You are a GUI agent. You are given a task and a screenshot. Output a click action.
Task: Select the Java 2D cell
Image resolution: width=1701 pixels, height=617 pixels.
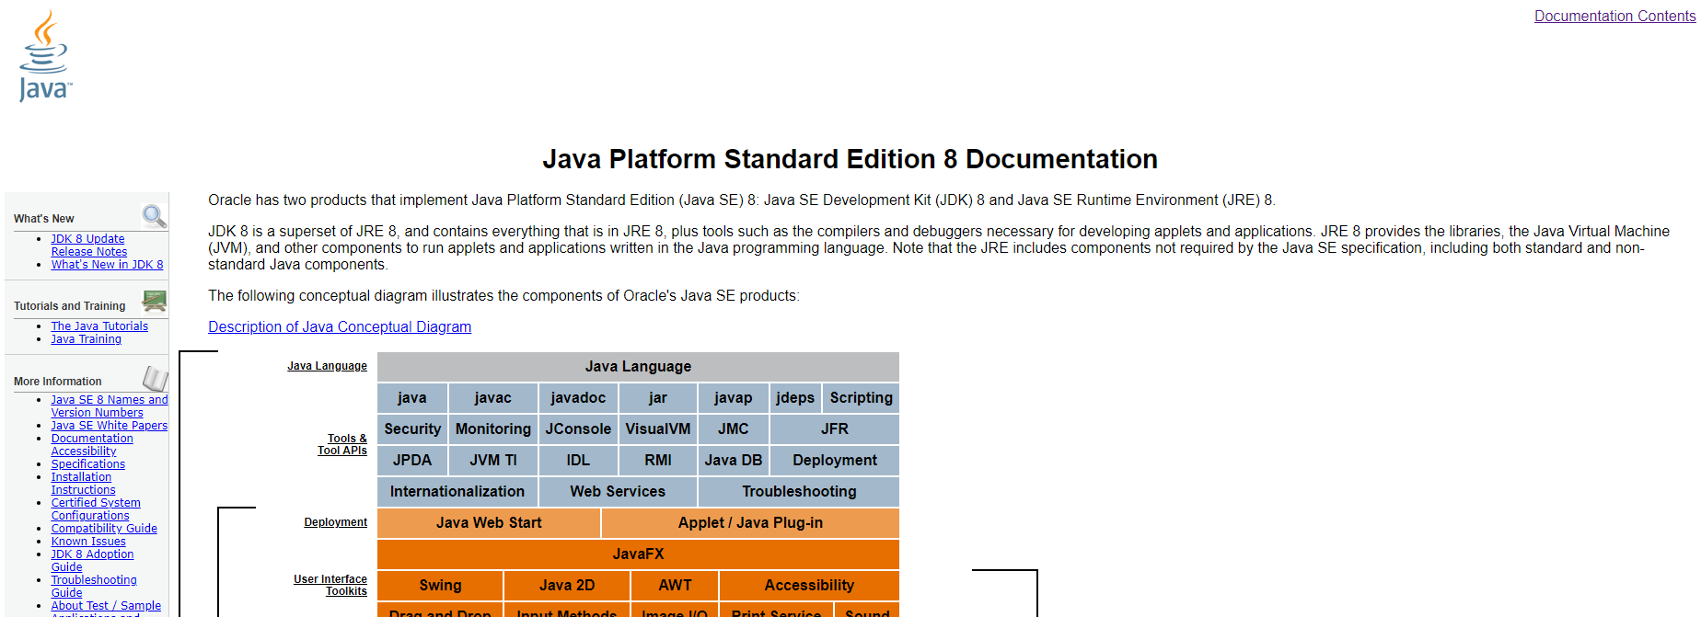pos(567,585)
